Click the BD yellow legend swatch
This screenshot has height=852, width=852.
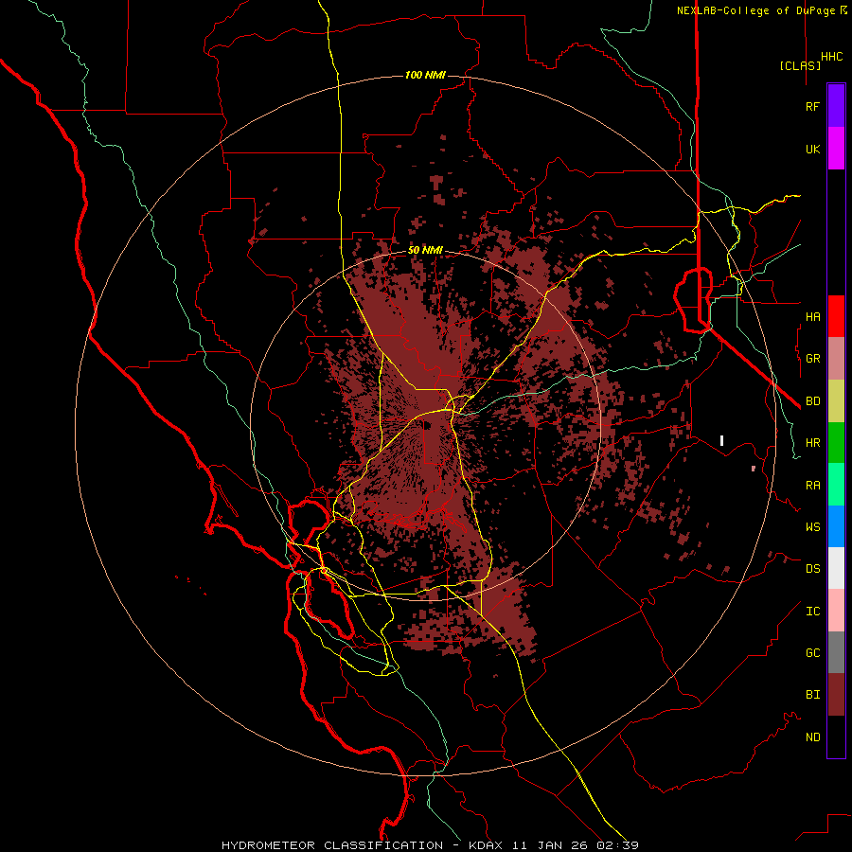pos(836,400)
